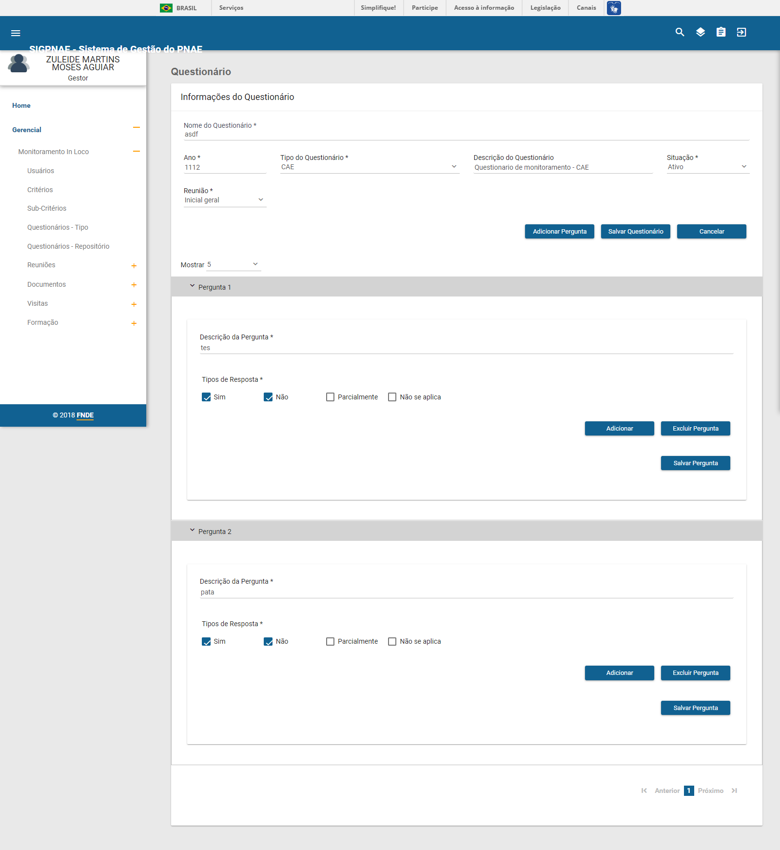This screenshot has width=780, height=850.
Task: Click Excluir Pergunta in Pergunta 1
Action: click(695, 429)
